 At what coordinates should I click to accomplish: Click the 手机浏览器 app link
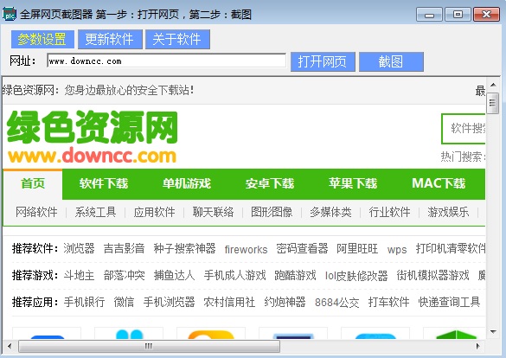169,302
